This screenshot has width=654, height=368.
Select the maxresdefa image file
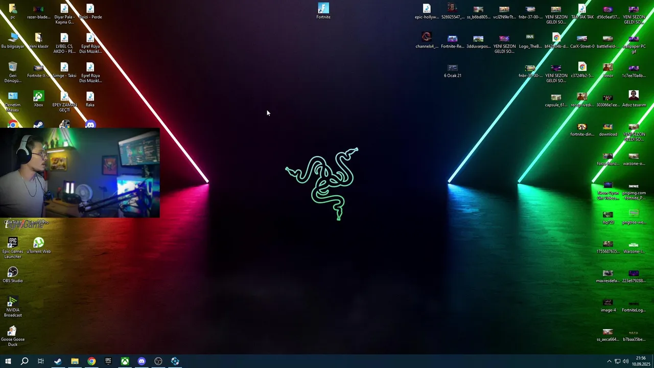(x=608, y=275)
